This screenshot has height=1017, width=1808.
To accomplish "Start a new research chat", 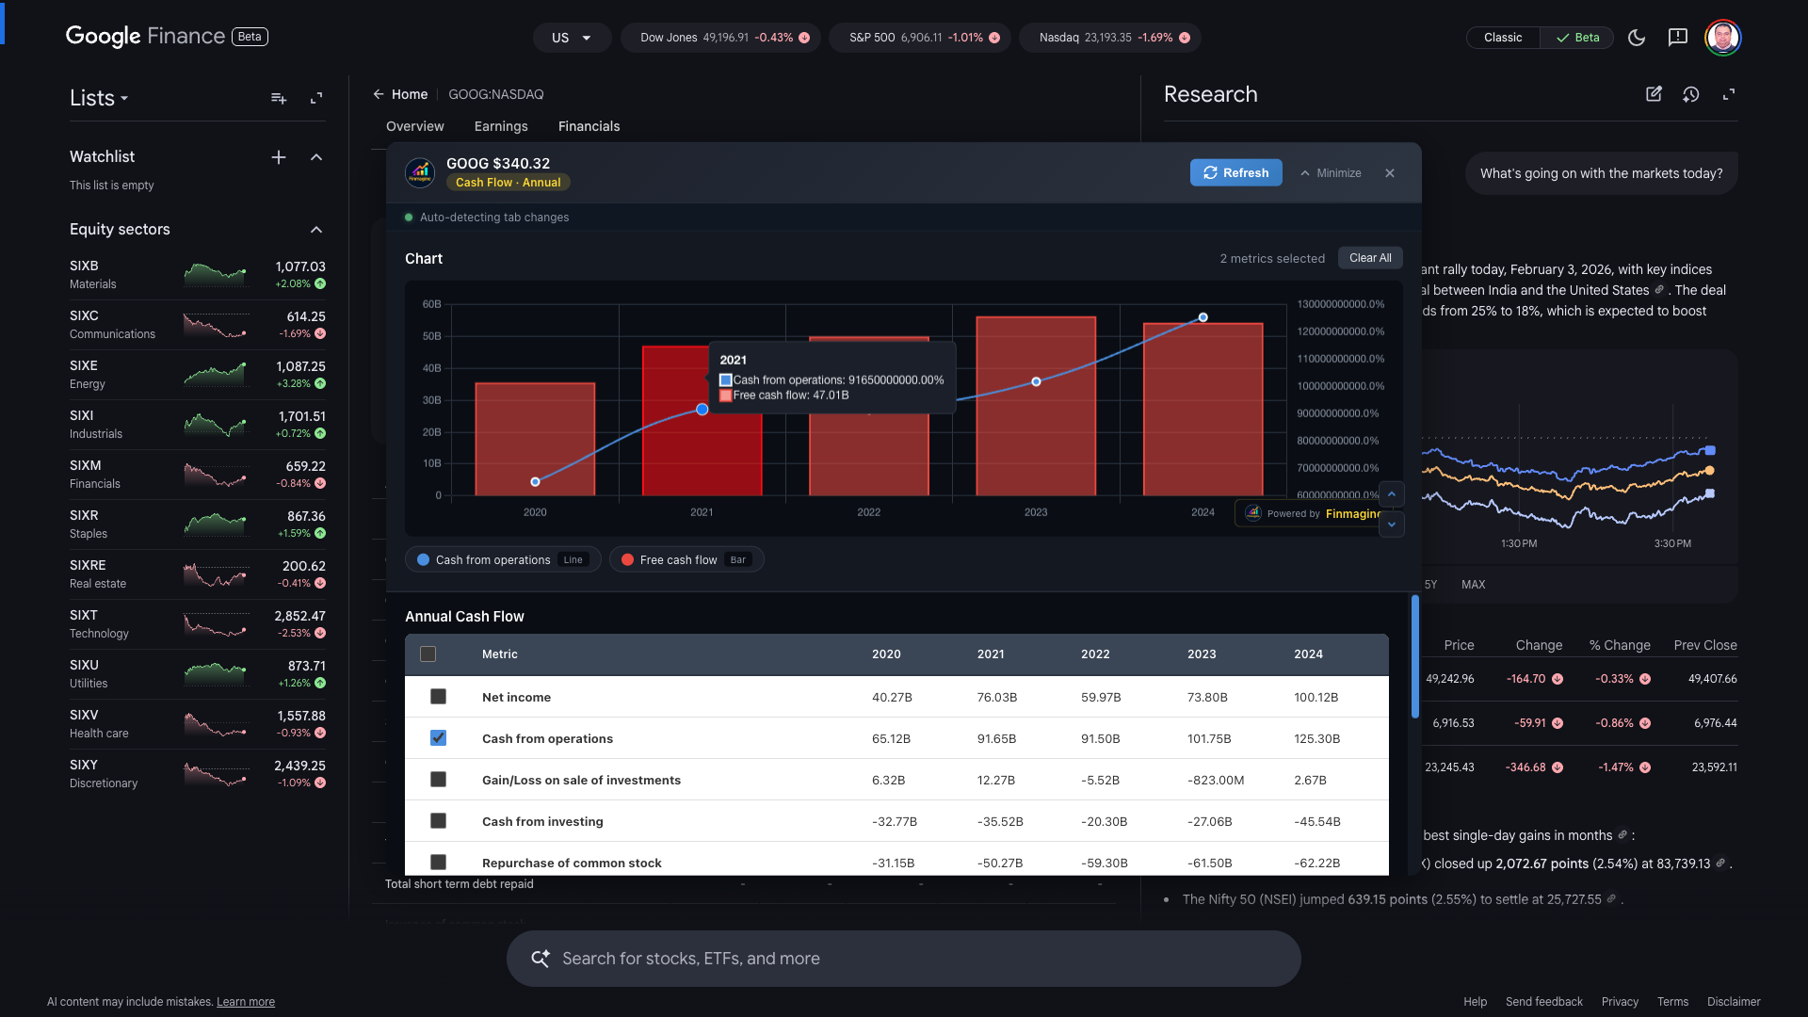I will [x=1654, y=94].
